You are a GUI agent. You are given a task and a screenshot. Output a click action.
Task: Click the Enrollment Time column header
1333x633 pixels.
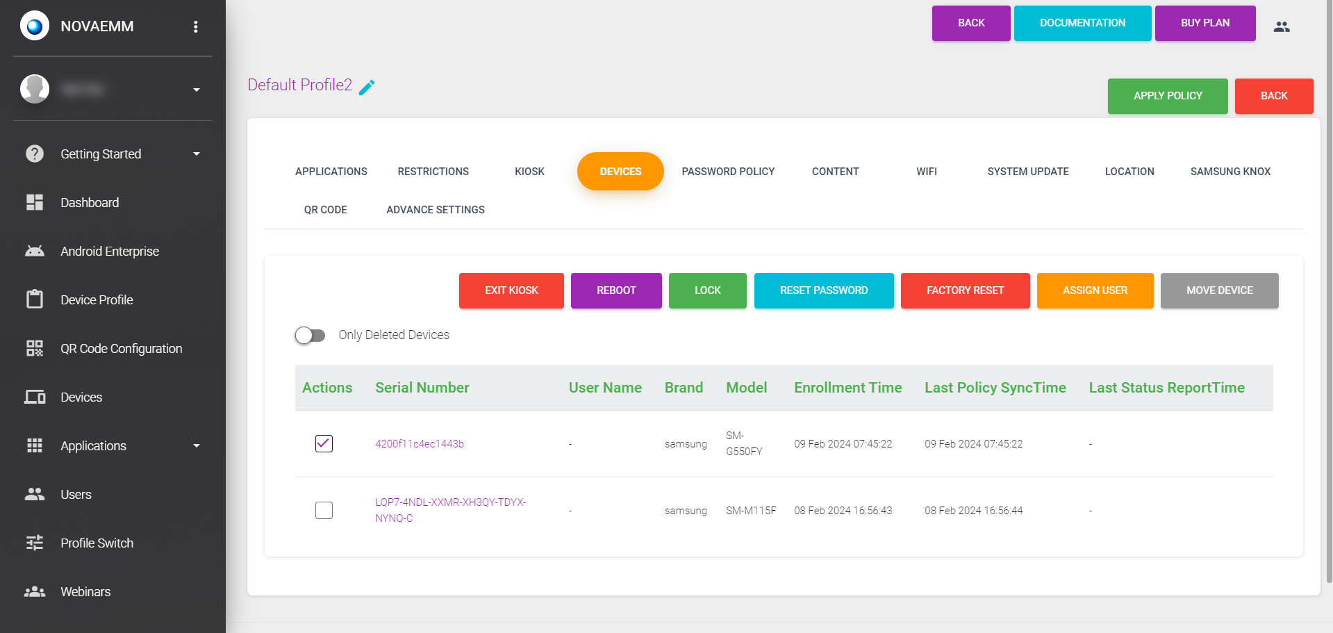(x=848, y=388)
